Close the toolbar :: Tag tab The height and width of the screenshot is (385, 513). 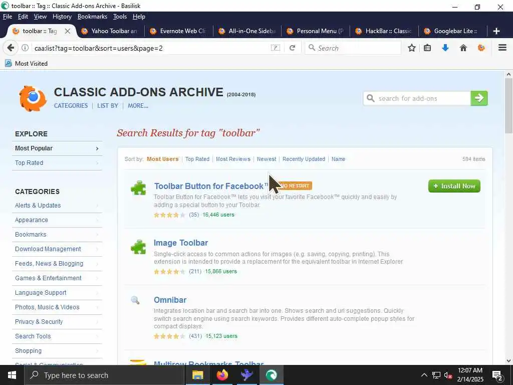pos(68,31)
